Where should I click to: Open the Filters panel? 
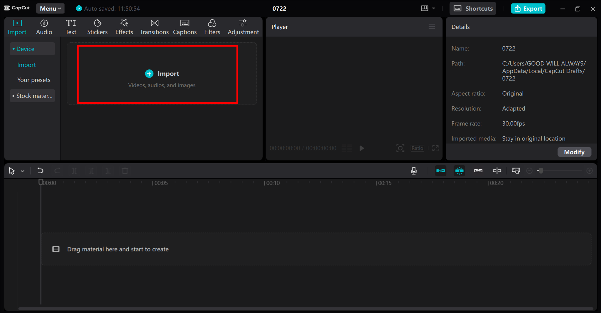click(212, 27)
